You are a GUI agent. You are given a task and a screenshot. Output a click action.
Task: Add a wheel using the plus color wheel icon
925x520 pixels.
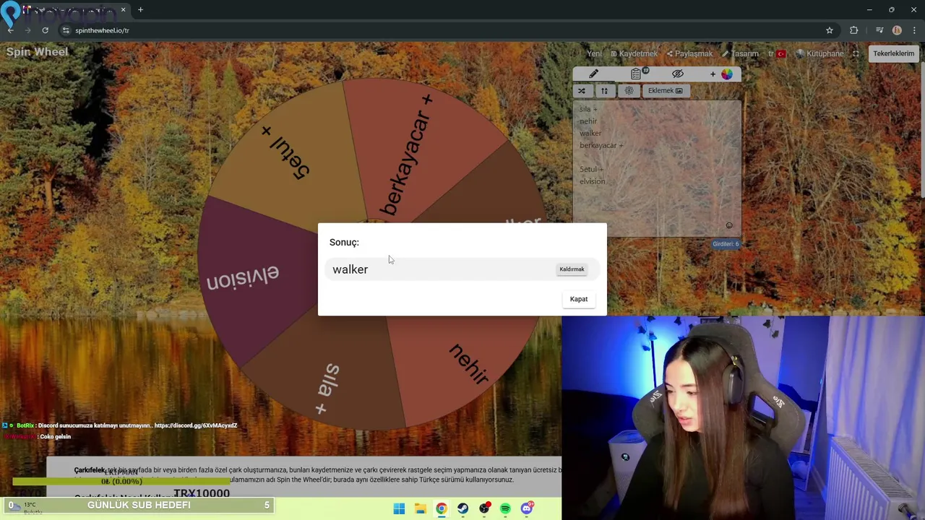[720, 74]
